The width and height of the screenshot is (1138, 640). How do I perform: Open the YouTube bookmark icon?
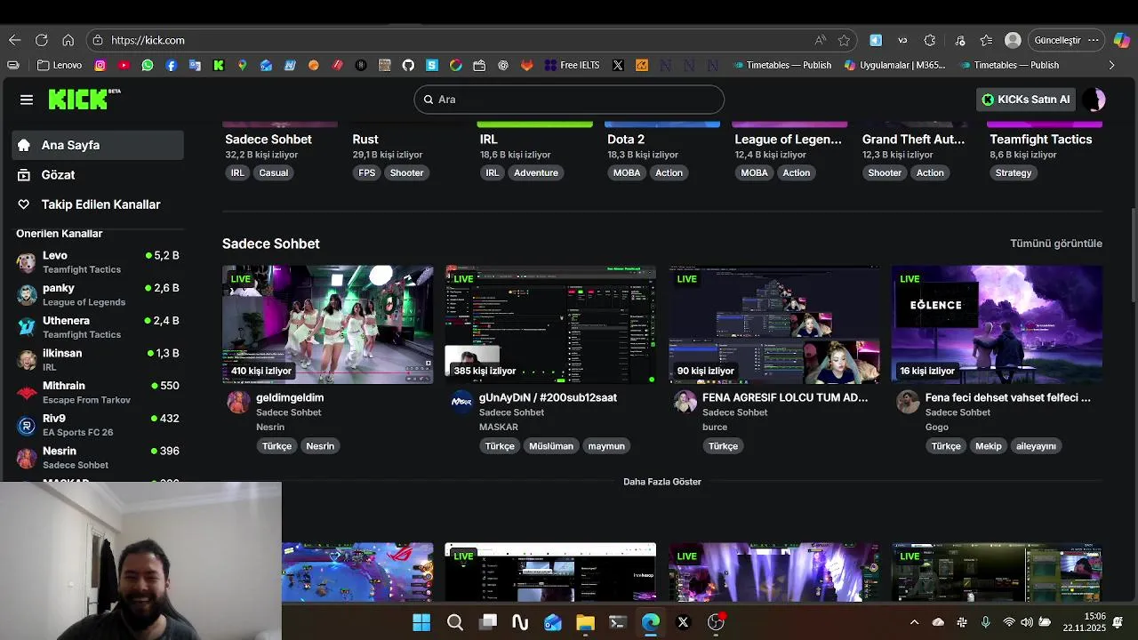124,65
